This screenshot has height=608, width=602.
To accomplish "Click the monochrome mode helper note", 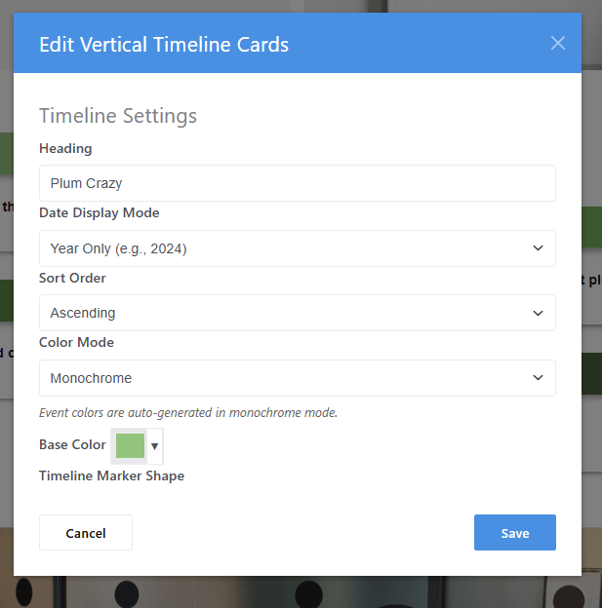I will pos(188,412).
